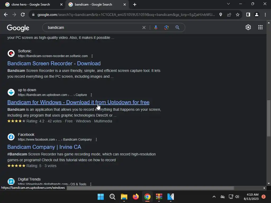The height and width of the screenshot is (203, 271).
Task: Open Bandicam Screen Recorder - Download link
Action: (54, 63)
